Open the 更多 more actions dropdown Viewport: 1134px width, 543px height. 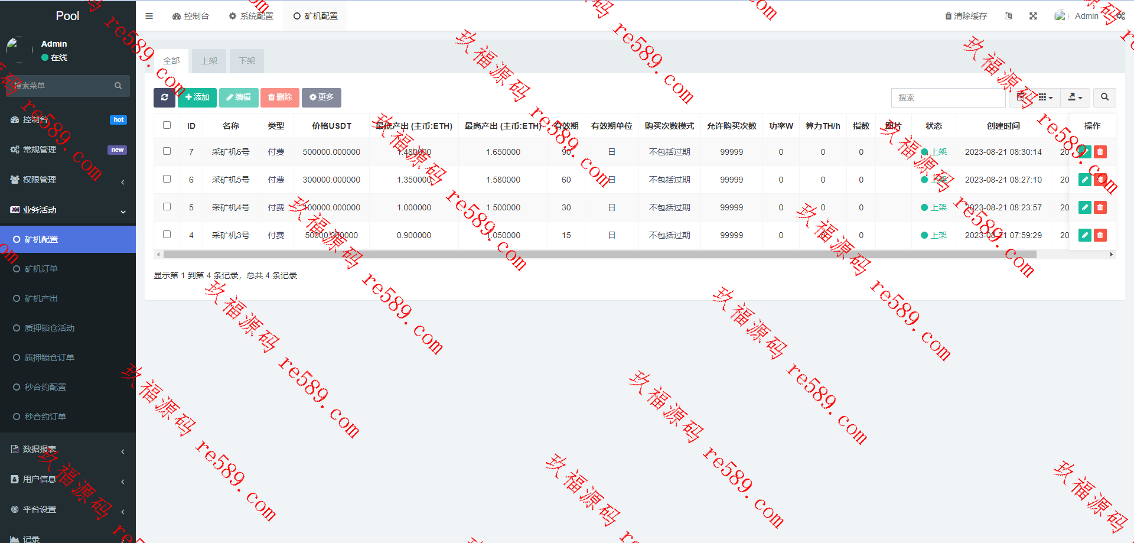tap(321, 97)
